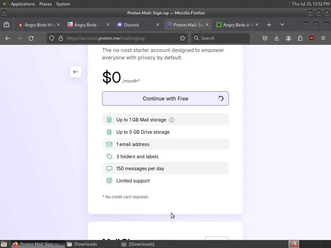
Task: Open the Downloads toolbar icon
Action: pos(277,38)
